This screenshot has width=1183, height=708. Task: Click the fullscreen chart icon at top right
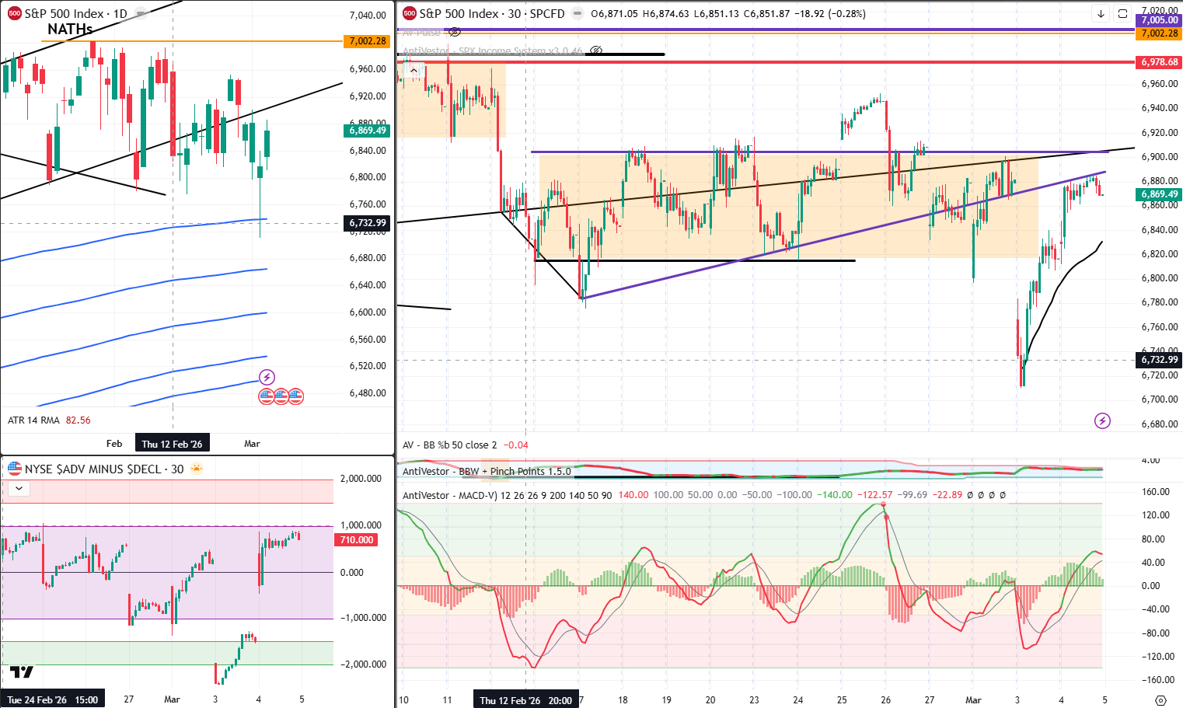(x=1122, y=14)
